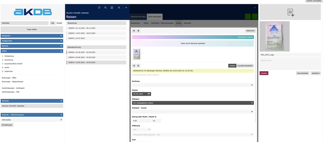Viewport: 323px width, 142px height.
Task: Click the Löschen button
Action: (x=264, y=73)
